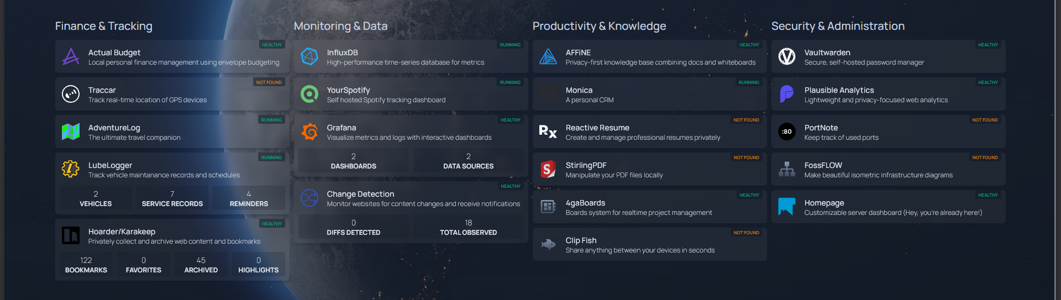Click PortNote's NOT FOUND badge
Screen dimensions: 1061x300
[985, 120]
